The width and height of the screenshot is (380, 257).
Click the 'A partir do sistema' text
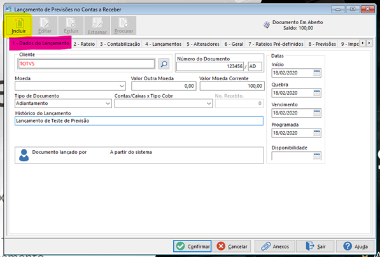pos(131,153)
